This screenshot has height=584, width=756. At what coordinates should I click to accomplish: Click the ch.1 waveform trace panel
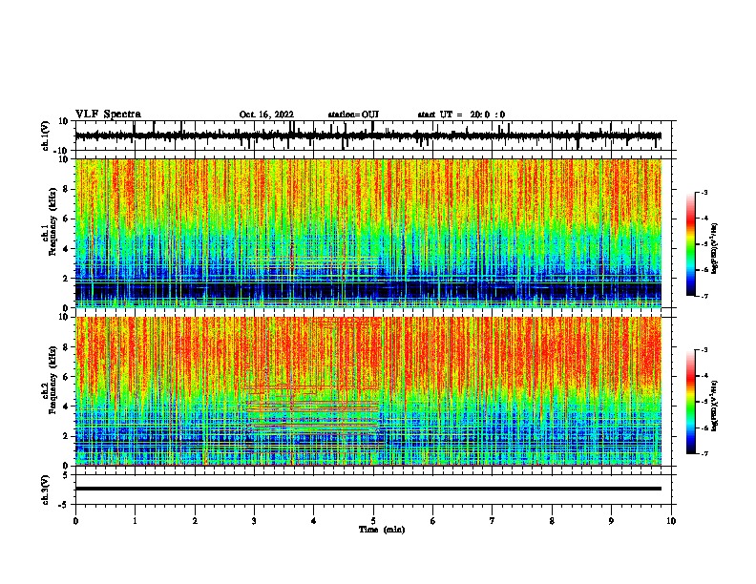click(375, 136)
